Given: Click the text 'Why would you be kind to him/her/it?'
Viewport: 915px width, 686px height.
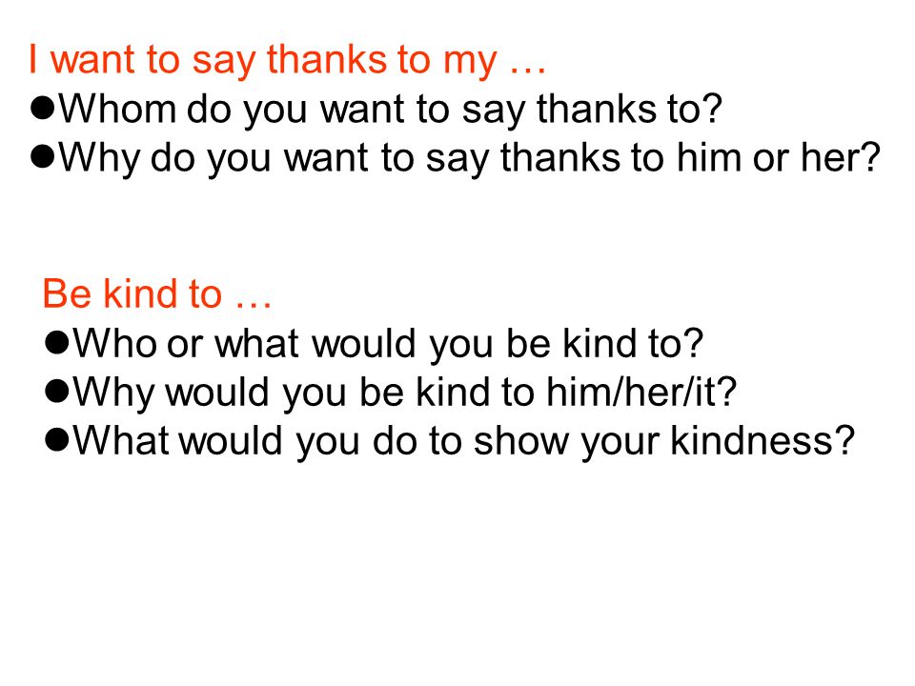Looking at the screenshot, I should (404, 393).
